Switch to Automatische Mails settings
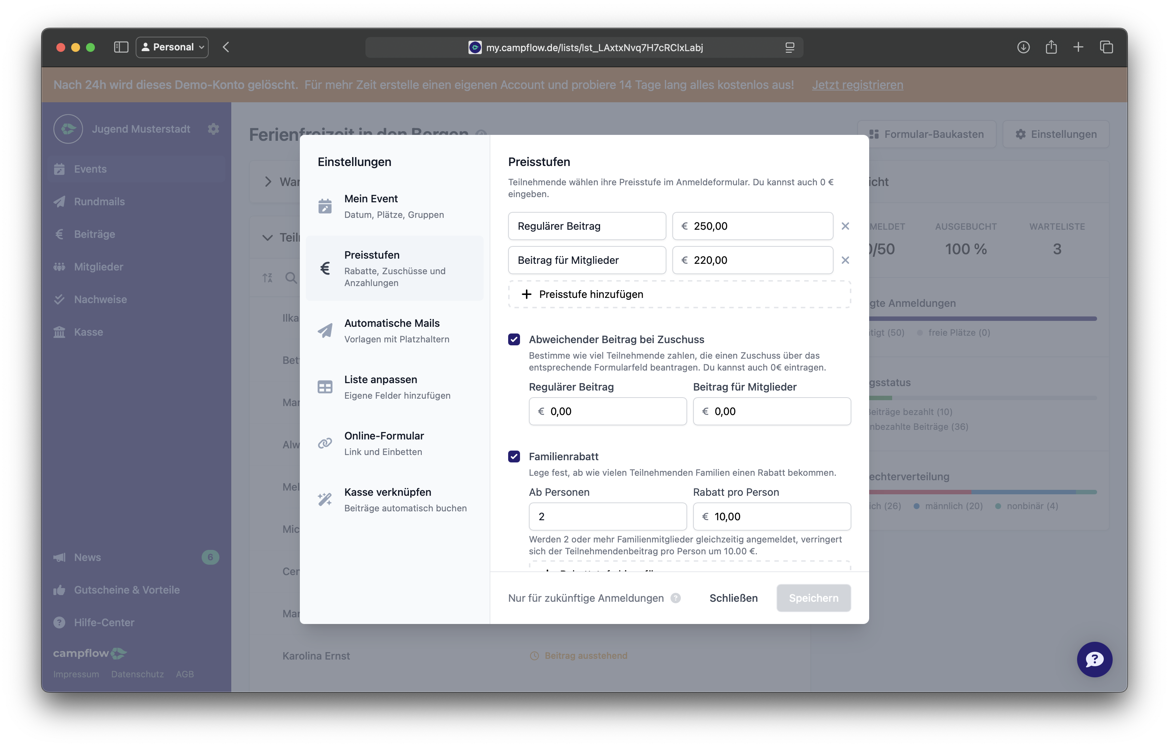Screen dimensions: 1169x747 pos(394,331)
